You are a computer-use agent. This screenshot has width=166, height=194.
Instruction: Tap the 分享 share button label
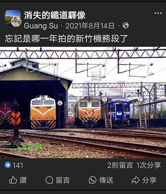149,180
